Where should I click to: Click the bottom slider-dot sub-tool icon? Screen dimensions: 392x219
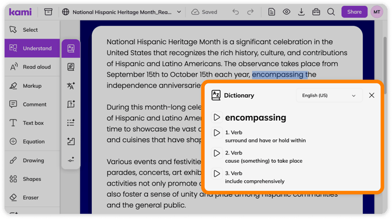coord(71,160)
